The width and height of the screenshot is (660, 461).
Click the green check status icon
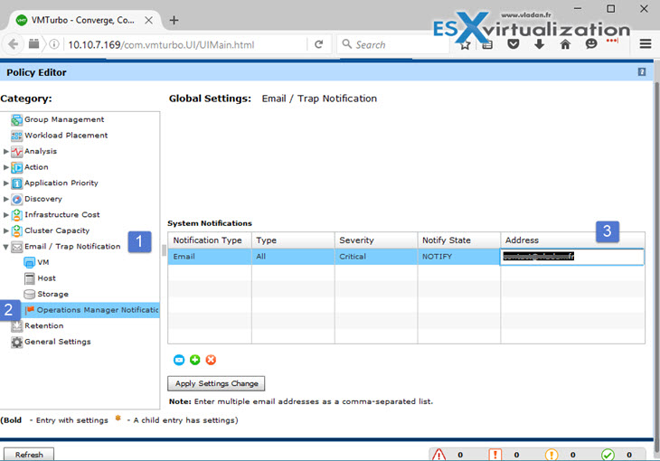point(608,455)
